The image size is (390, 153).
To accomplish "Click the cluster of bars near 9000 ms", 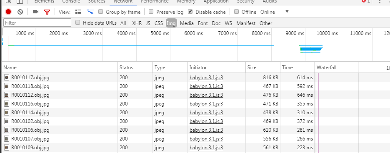I will click(311, 49).
